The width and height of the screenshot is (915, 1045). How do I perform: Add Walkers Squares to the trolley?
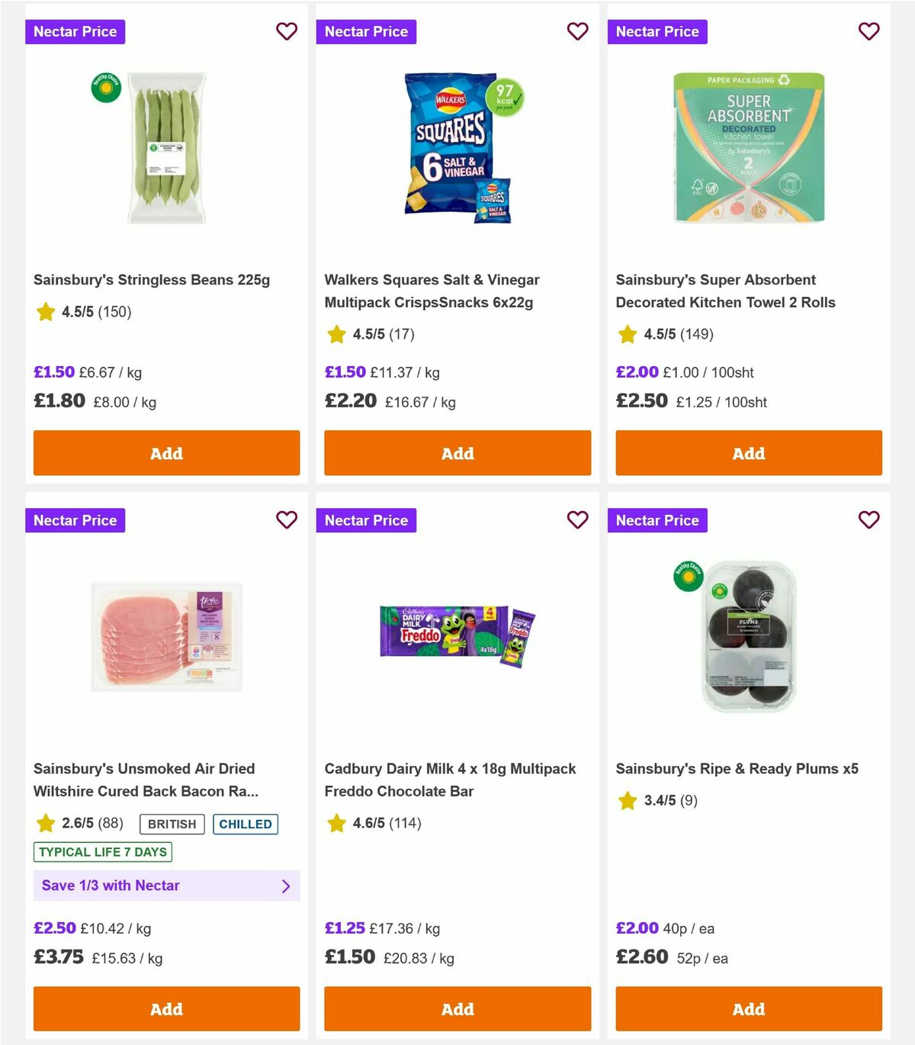coord(457,453)
